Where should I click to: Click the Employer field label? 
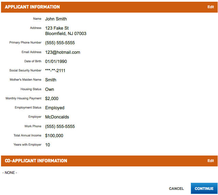pyautogui.click(x=35, y=117)
